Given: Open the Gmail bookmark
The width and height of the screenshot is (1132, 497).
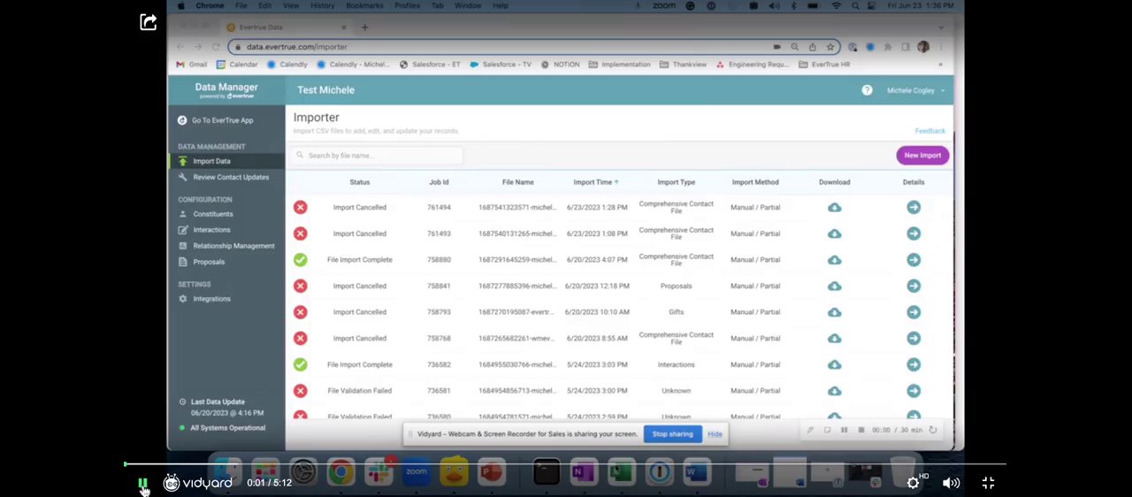Looking at the screenshot, I should point(192,65).
